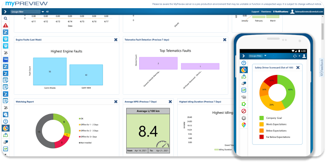Click the user profile icon in header

coord(292,12)
